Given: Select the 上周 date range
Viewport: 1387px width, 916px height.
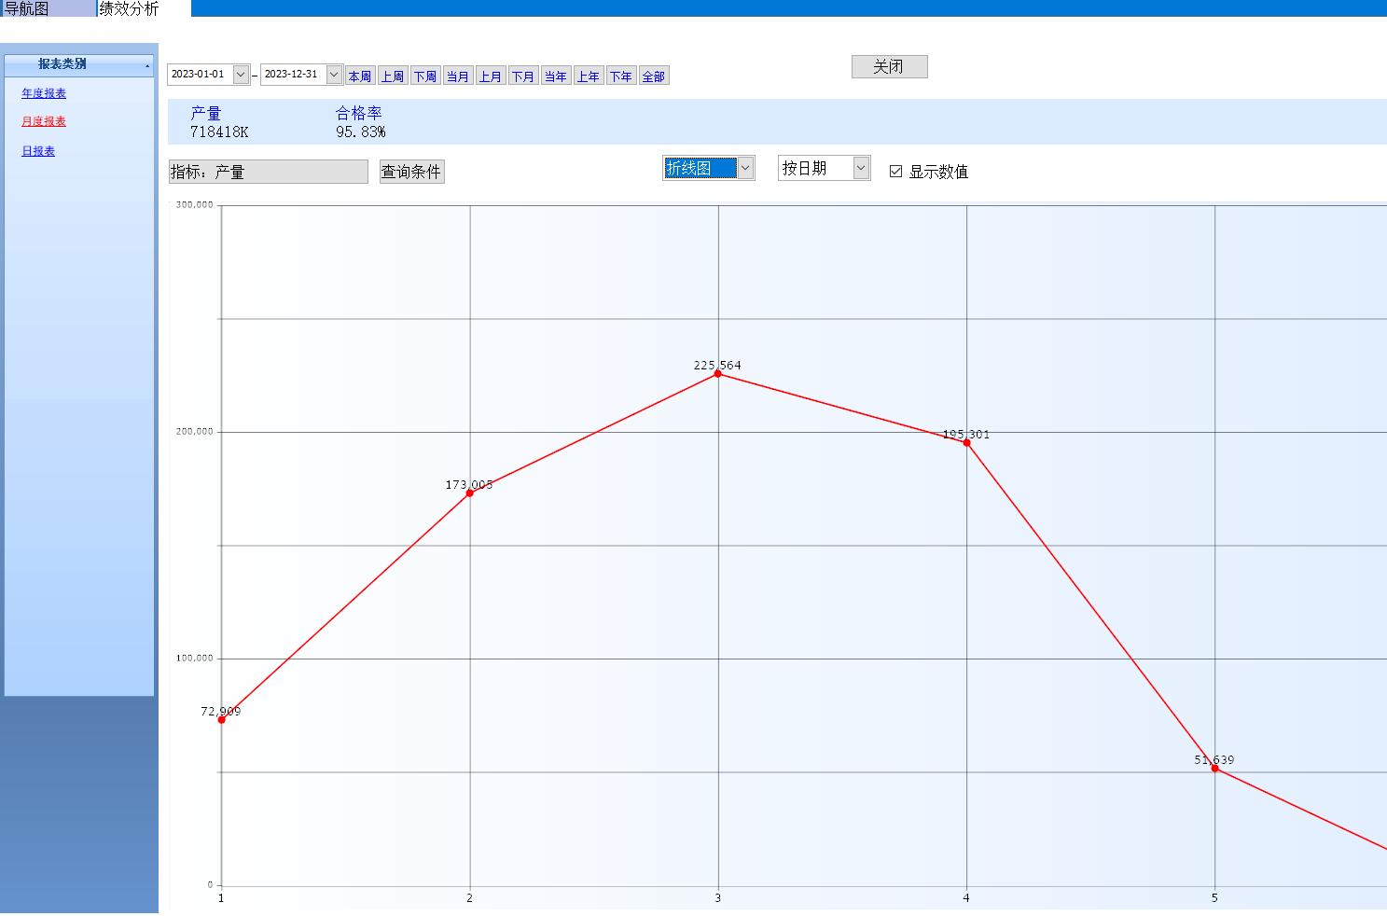Looking at the screenshot, I should tap(393, 76).
